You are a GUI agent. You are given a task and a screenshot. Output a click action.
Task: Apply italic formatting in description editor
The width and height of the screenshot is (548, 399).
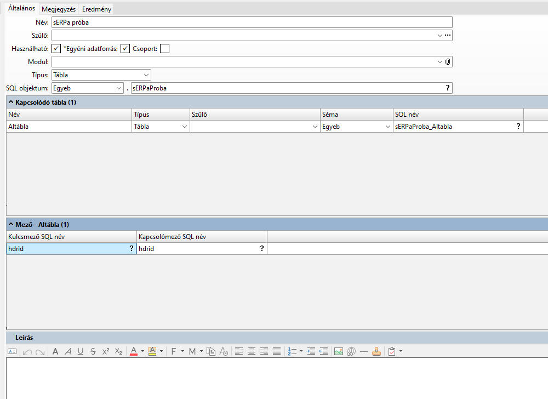[x=68, y=352]
